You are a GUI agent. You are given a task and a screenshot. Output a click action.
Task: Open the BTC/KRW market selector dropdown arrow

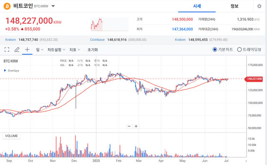pos(53,6)
